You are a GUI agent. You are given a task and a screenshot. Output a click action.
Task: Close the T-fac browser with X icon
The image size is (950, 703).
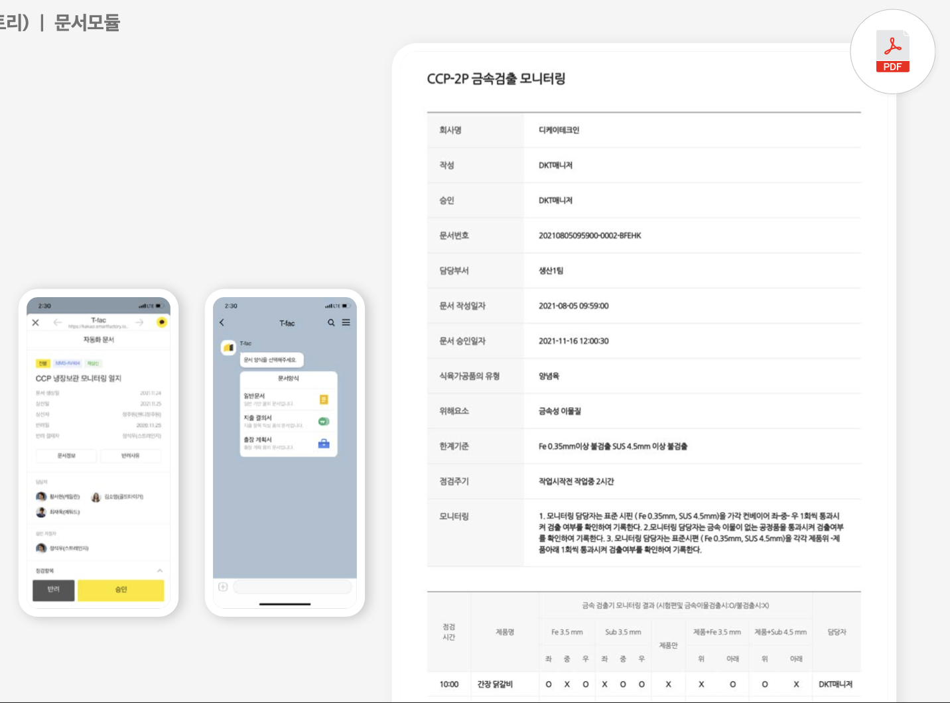click(36, 322)
